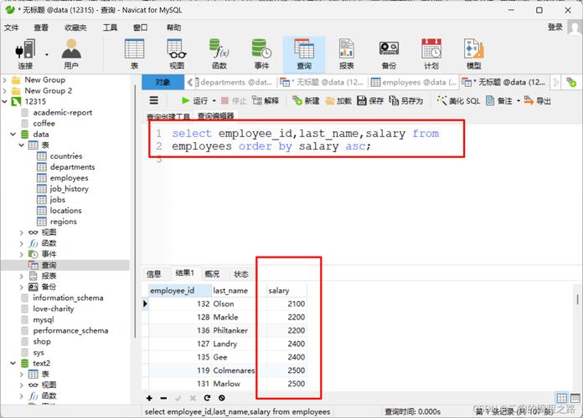
Task: Expand the New Group folder
Action: (x=5, y=79)
